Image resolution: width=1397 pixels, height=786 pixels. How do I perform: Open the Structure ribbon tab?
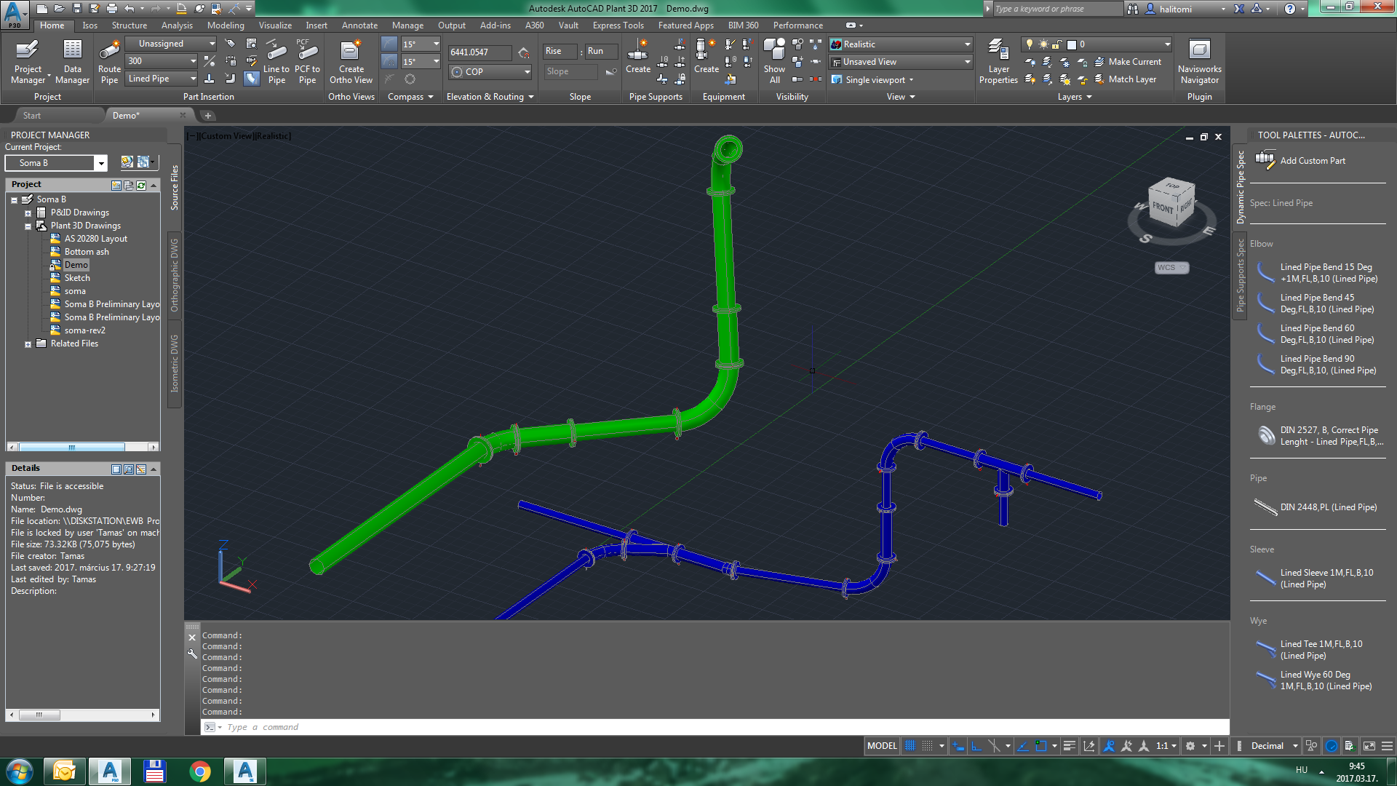[130, 25]
